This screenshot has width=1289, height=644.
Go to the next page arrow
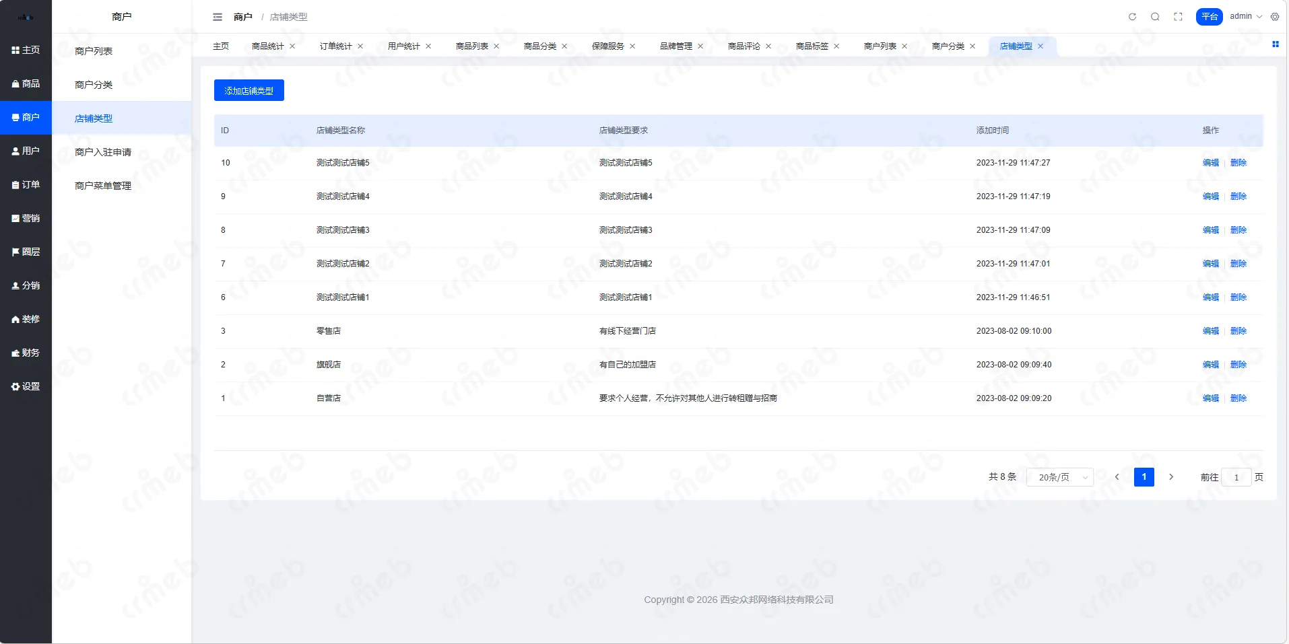click(x=1171, y=477)
